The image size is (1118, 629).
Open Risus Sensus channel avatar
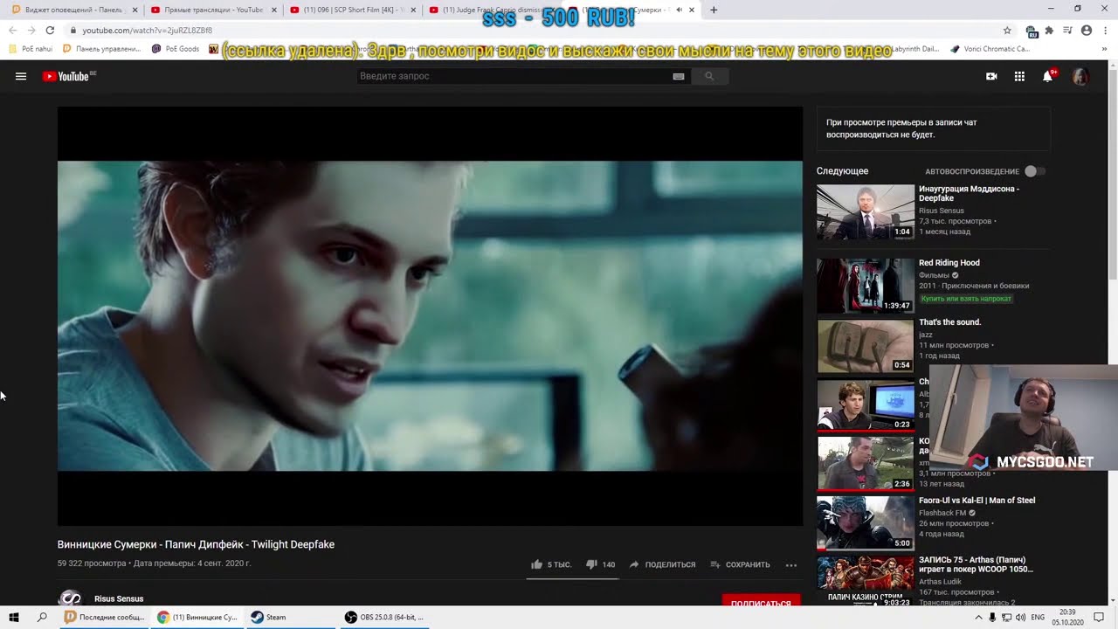pyautogui.click(x=70, y=599)
